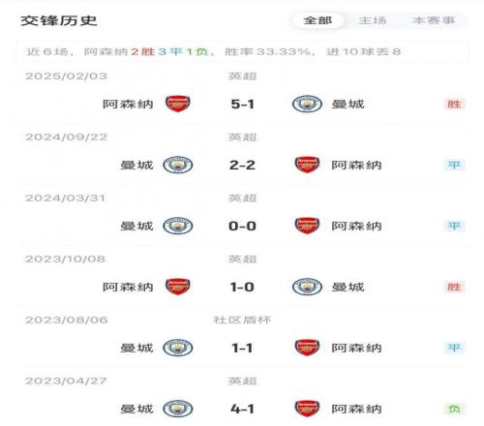Click Arsenal crest in 1-1 match
This screenshot has width=484, height=426.
point(307,348)
